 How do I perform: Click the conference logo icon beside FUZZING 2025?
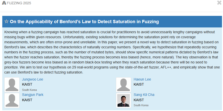(4, 3)
